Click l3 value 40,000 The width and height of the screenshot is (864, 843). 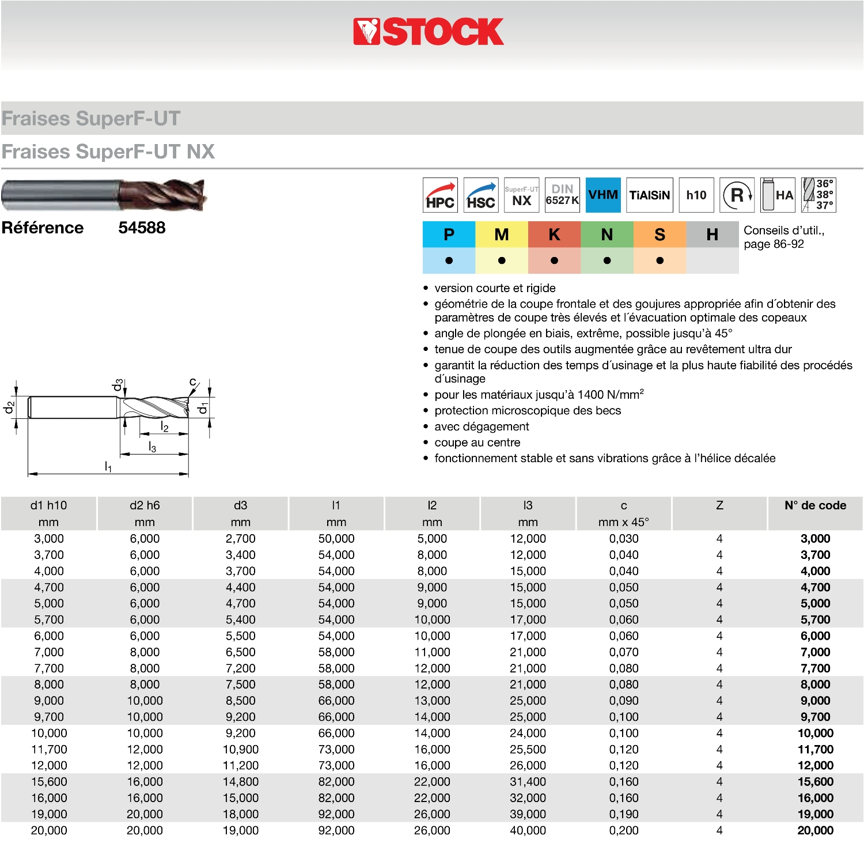(x=528, y=830)
